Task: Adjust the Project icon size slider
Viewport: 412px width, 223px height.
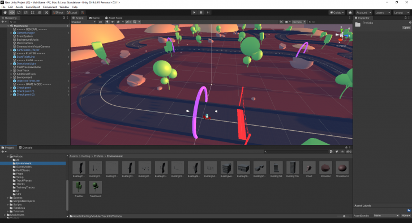Action: pyautogui.click(x=344, y=216)
